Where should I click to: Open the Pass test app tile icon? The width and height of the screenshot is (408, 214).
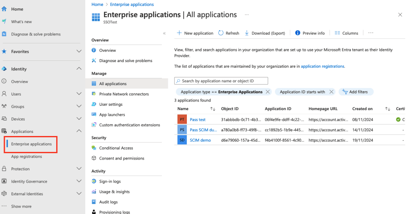(x=182, y=119)
